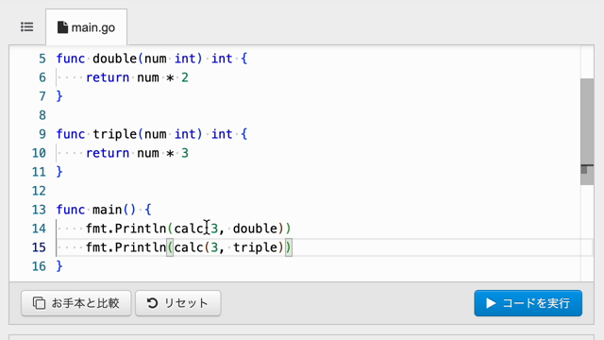Image resolution: width=604 pixels, height=340 pixels.
Task: Click the コードを実行 run button
Action: click(528, 303)
